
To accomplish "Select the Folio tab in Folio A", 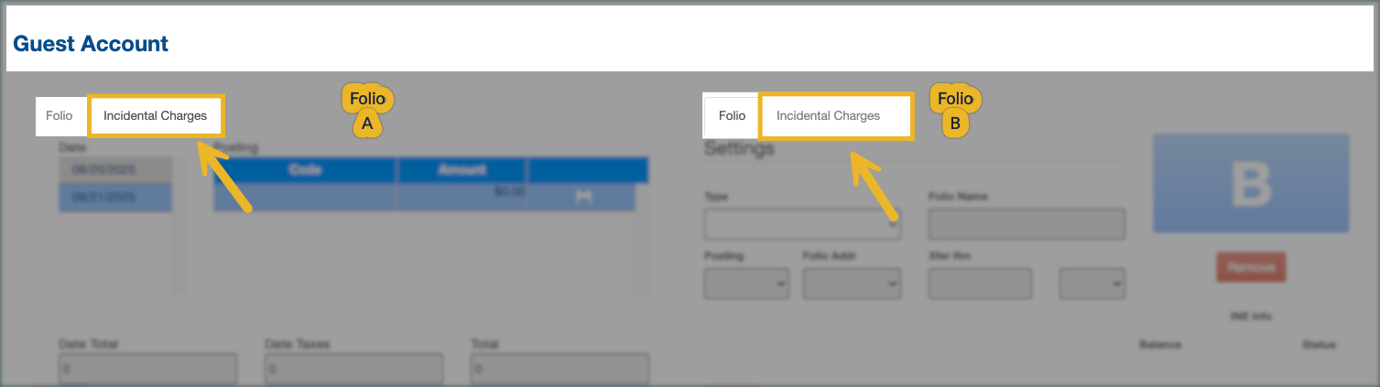I will [60, 116].
